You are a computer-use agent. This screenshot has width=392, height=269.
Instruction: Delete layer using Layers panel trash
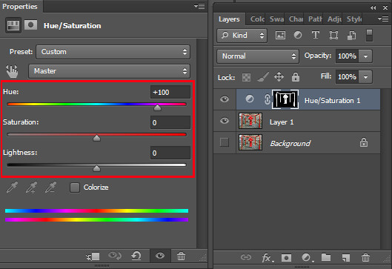(365, 257)
